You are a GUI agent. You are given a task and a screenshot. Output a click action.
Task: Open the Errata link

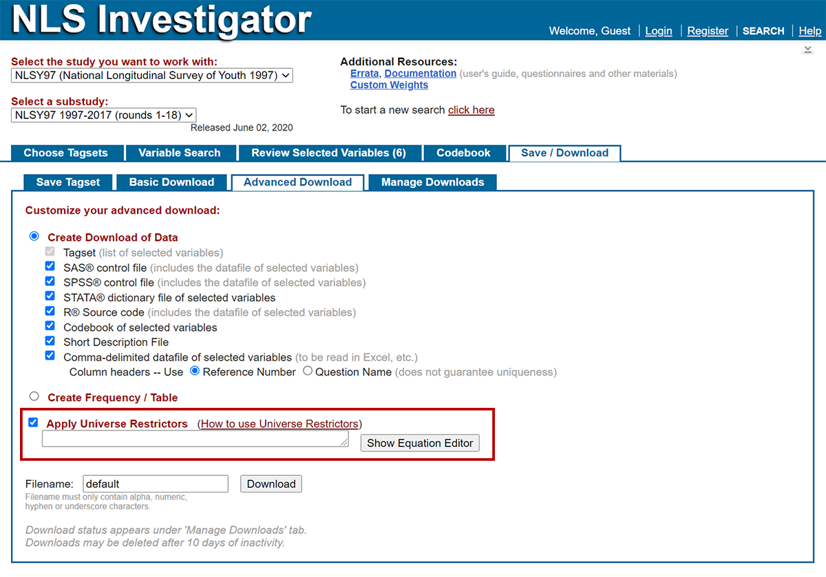[x=364, y=74]
